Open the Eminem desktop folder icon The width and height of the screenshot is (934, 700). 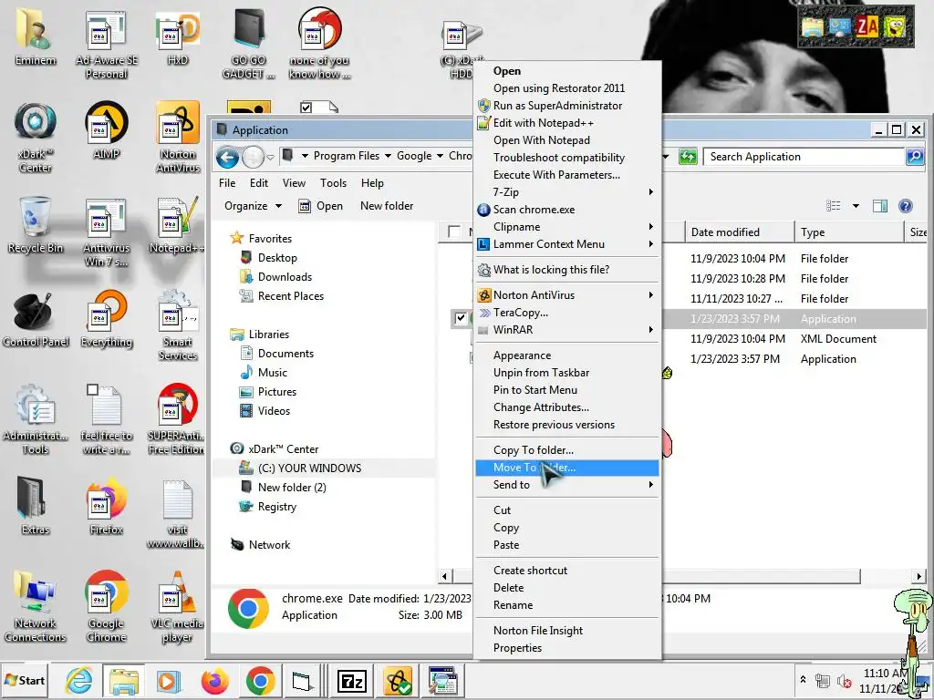click(x=35, y=36)
